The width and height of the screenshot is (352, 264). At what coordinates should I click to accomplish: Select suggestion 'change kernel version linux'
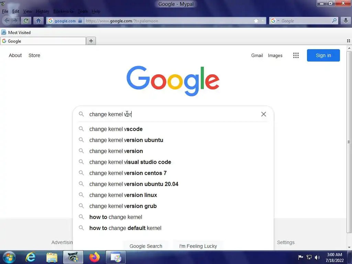click(173, 195)
